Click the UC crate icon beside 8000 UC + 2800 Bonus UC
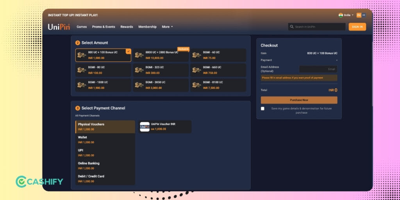Screen dimensions: 400x200 coord(139,55)
